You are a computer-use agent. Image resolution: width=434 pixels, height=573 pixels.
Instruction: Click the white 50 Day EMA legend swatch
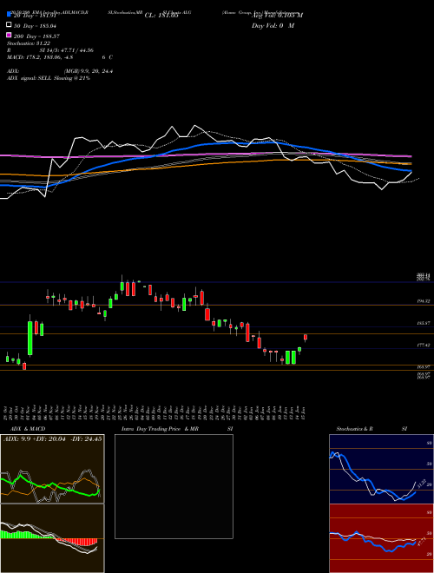pyautogui.click(x=10, y=25)
